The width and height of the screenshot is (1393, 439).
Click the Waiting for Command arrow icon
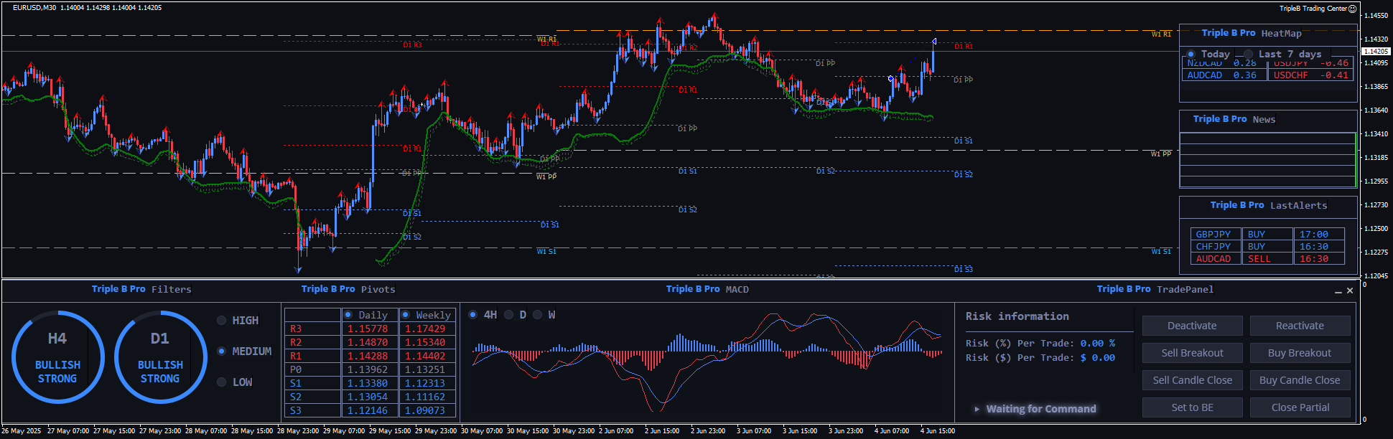coord(977,409)
